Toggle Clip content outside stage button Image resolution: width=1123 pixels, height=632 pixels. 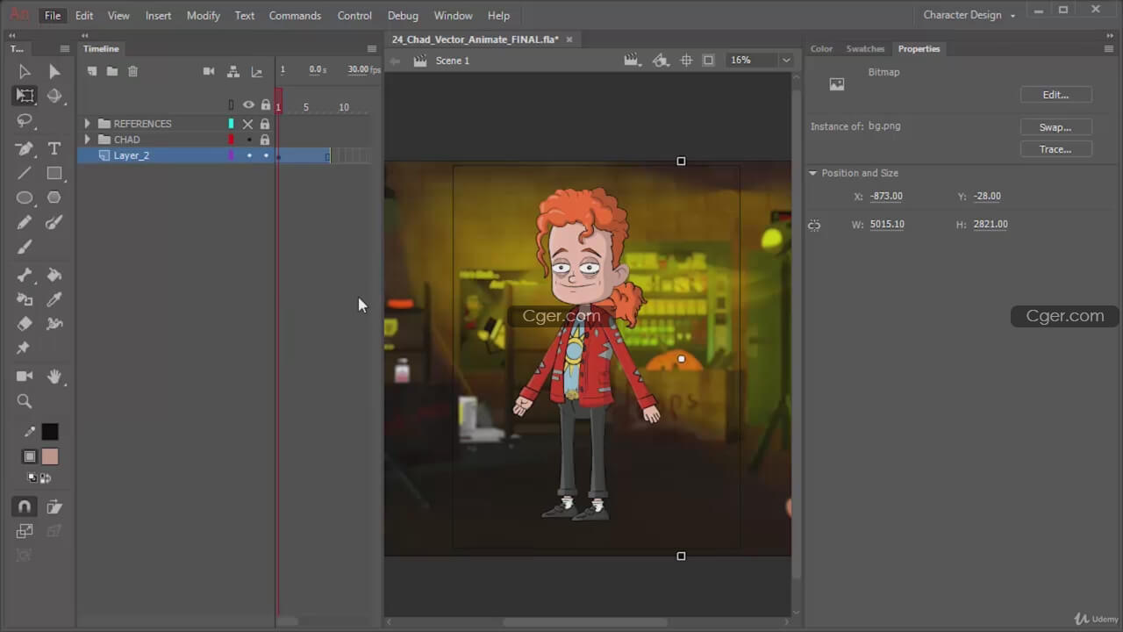click(x=708, y=61)
